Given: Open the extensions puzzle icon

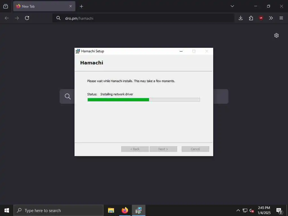Looking at the screenshot, I should 251,18.
